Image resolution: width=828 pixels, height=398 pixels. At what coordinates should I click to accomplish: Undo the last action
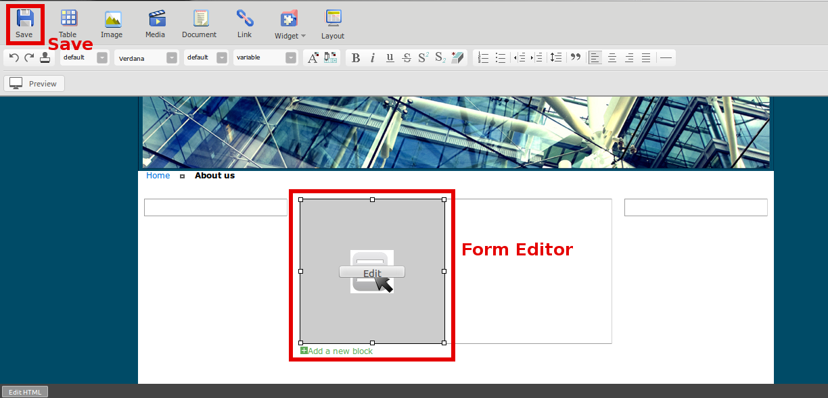tap(14, 58)
